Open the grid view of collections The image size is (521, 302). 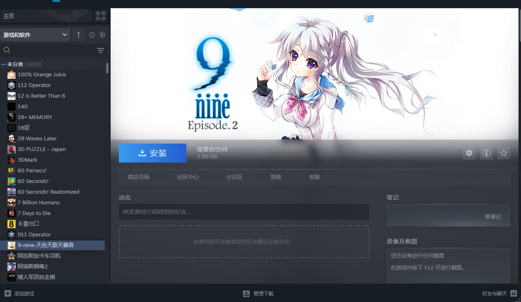pyautogui.click(x=101, y=16)
